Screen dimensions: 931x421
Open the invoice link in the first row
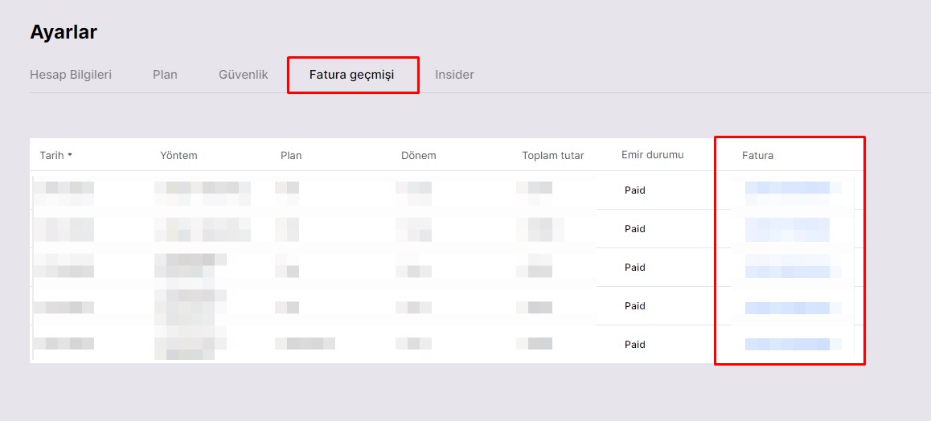tap(788, 188)
